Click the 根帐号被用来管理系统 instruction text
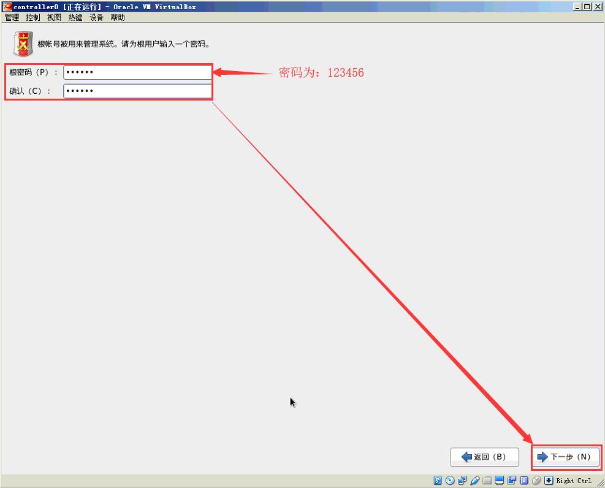The image size is (605, 488). (x=124, y=44)
